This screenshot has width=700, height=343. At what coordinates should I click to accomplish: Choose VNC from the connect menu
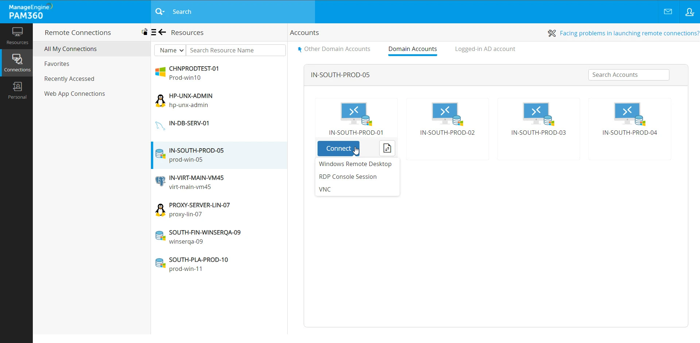pyautogui.click(x=325, y=189)
